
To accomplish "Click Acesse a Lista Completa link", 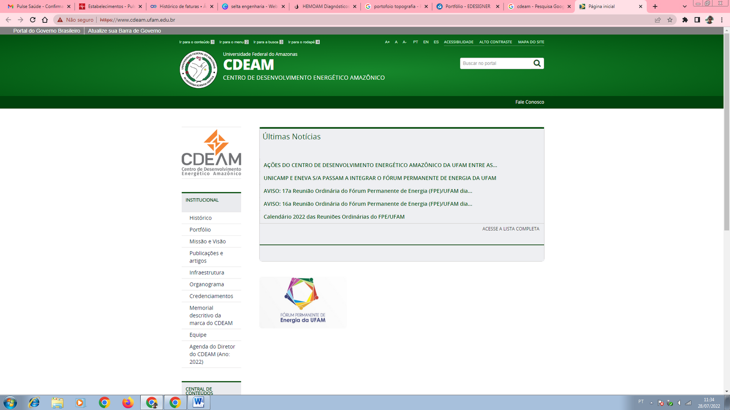I will (510, 229).
